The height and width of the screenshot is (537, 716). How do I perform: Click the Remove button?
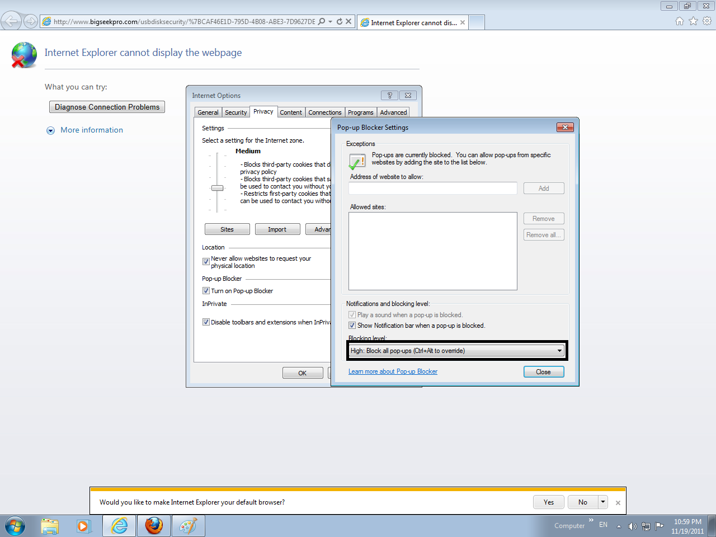(544, 219)
